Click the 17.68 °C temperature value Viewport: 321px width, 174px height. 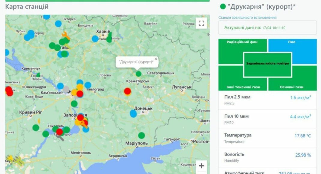point(303,136)
